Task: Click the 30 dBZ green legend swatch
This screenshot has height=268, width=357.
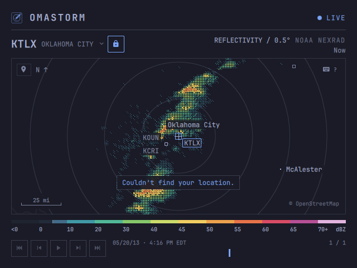Action: 137,222
